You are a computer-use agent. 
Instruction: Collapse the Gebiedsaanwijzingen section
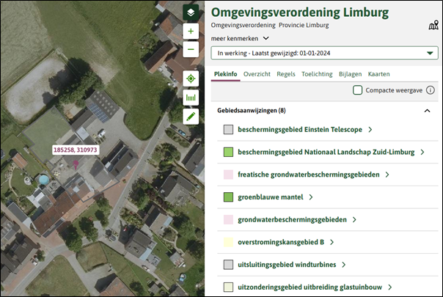tap(427, 111)
